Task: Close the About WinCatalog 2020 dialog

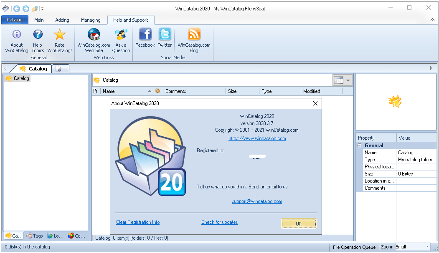Action: pos(315,103)
